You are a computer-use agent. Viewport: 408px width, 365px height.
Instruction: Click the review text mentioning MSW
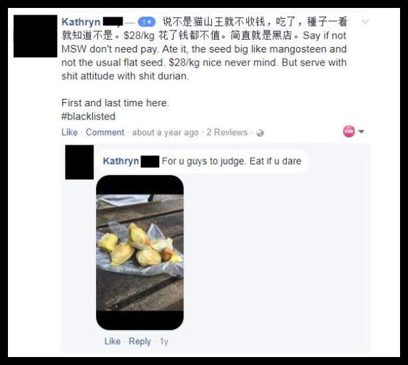(204, 49)
